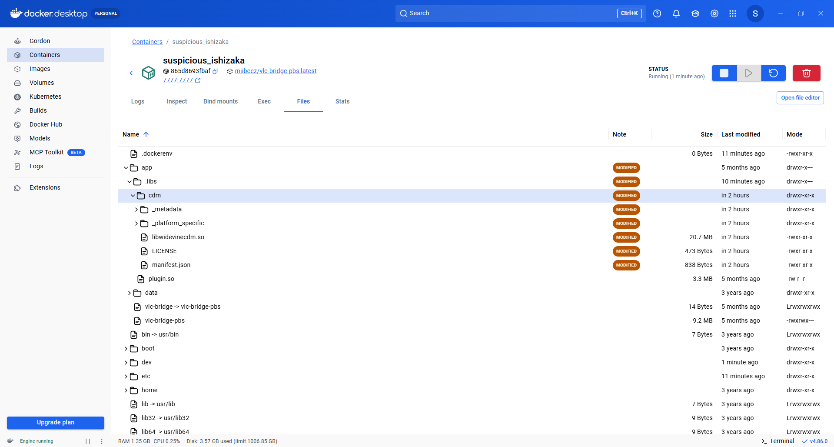Open the Models section icon

point(17,138)
